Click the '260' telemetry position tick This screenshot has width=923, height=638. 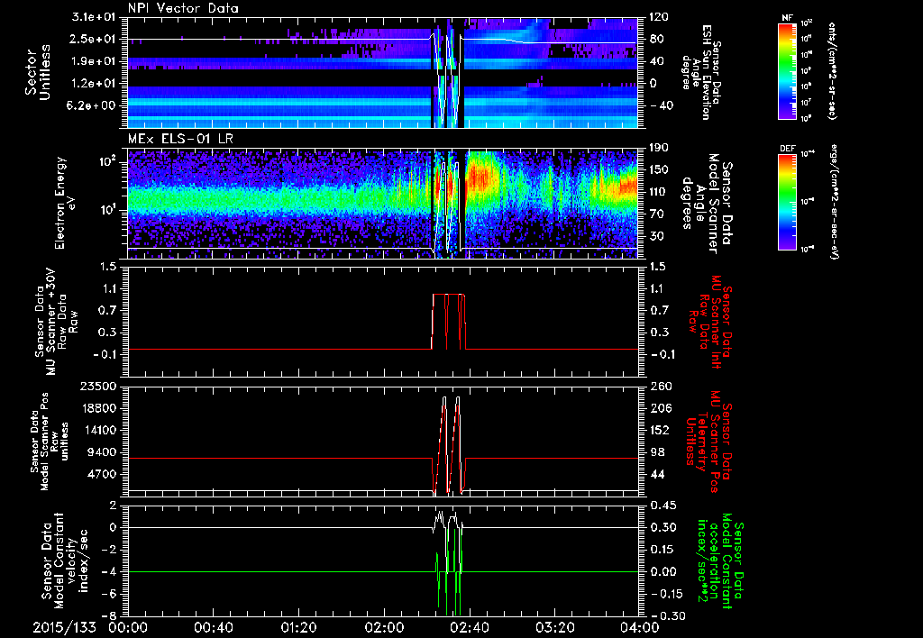pyautogui.click(x=659, y=386)
